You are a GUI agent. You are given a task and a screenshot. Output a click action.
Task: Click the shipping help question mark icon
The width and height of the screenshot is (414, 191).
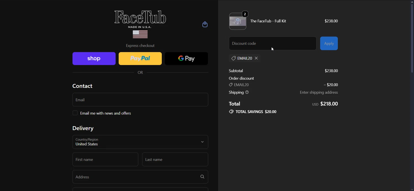[x=247, y=92]
